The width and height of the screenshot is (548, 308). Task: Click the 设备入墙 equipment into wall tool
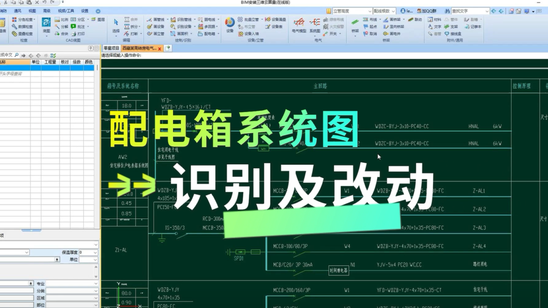(x=248, y=34)
